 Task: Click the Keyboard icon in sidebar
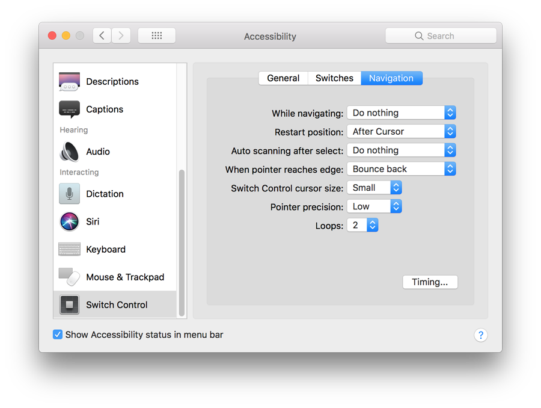(69, 249)
